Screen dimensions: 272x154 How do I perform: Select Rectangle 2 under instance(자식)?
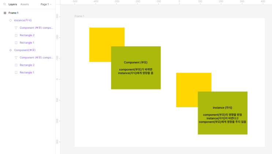[x=27, y=35]
